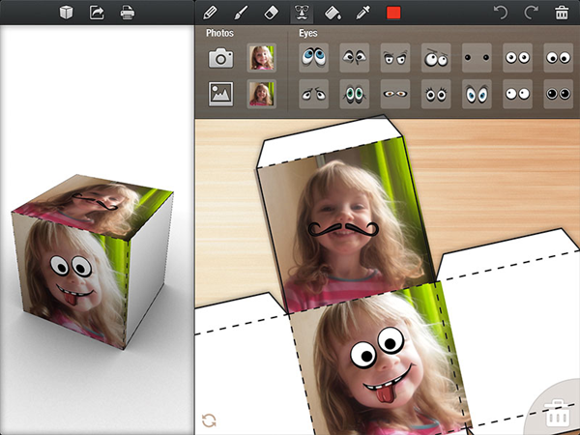Pick the narrow brown eyes sticker
This screenshot has height=435, width=580.
point(395,94)
